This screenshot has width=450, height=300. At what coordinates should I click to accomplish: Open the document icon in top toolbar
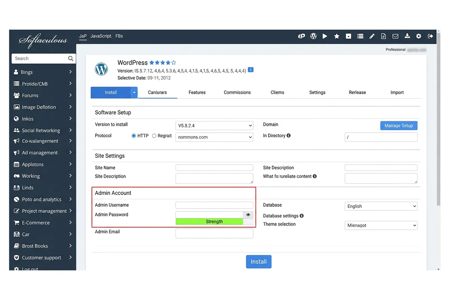tap(383, 36)
